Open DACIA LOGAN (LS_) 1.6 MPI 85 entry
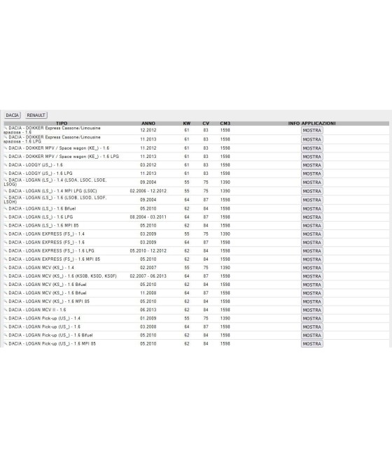The image size is (392, 458). 43,225
